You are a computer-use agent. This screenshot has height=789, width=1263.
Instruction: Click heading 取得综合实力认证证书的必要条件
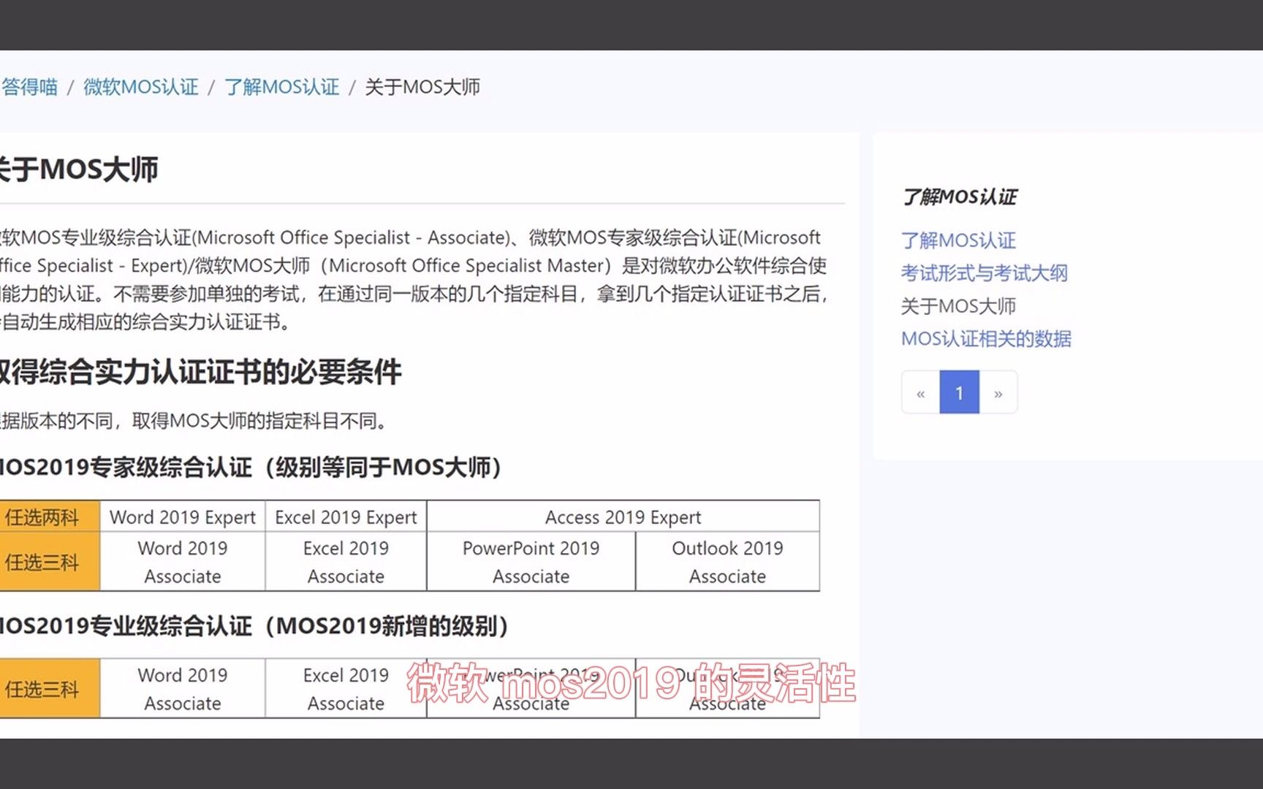[200, 372]
